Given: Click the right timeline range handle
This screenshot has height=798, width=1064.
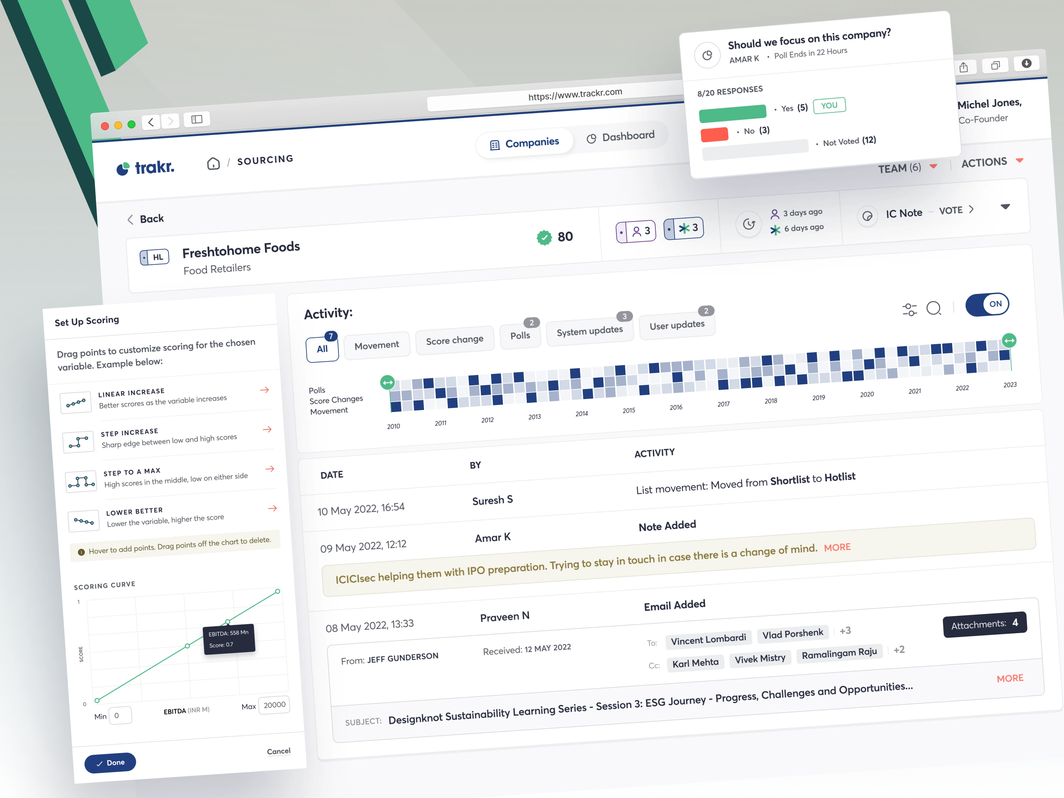Looking at the screenshot, I should pyautogui.click(x=1009, y=340).
